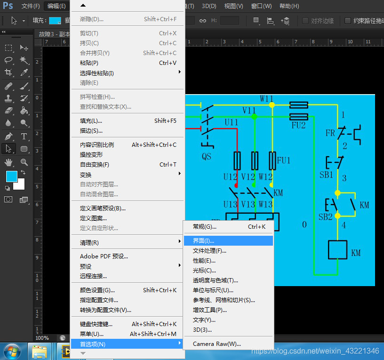Select the Brush tool

point(24,87)
